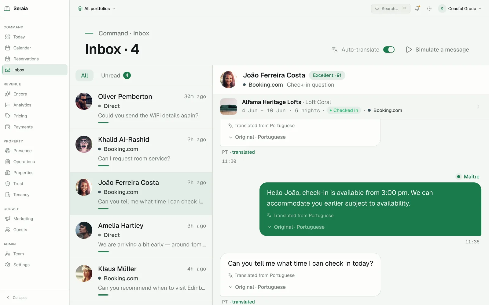This screenshot has height=305, width=489.
Task: Click the Command · Inbox breadcrumb
Action: [x=124, y=33]
